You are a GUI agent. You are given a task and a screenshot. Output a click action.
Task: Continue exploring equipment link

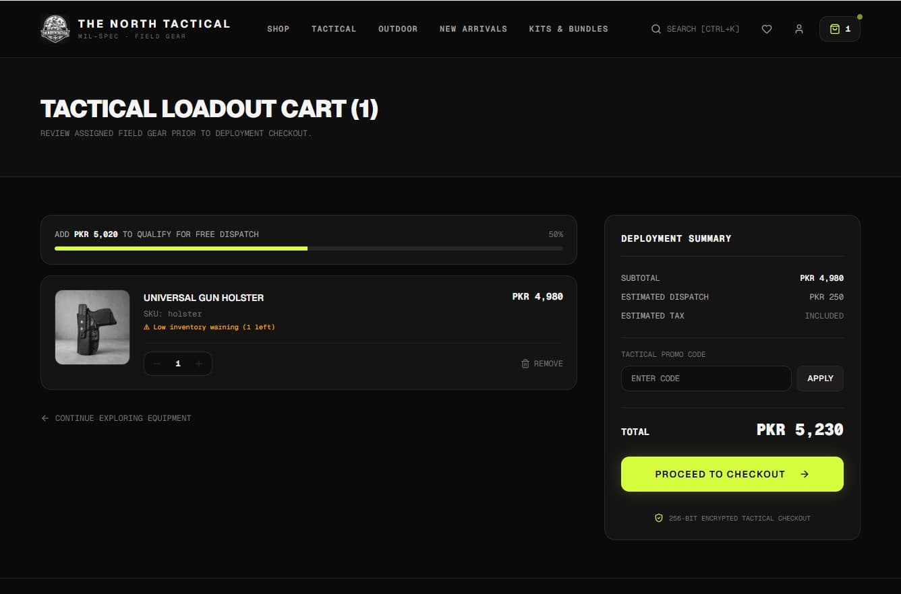[116, 418]
